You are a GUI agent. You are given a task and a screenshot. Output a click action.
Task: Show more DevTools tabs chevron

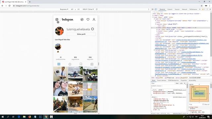[200, 9]
